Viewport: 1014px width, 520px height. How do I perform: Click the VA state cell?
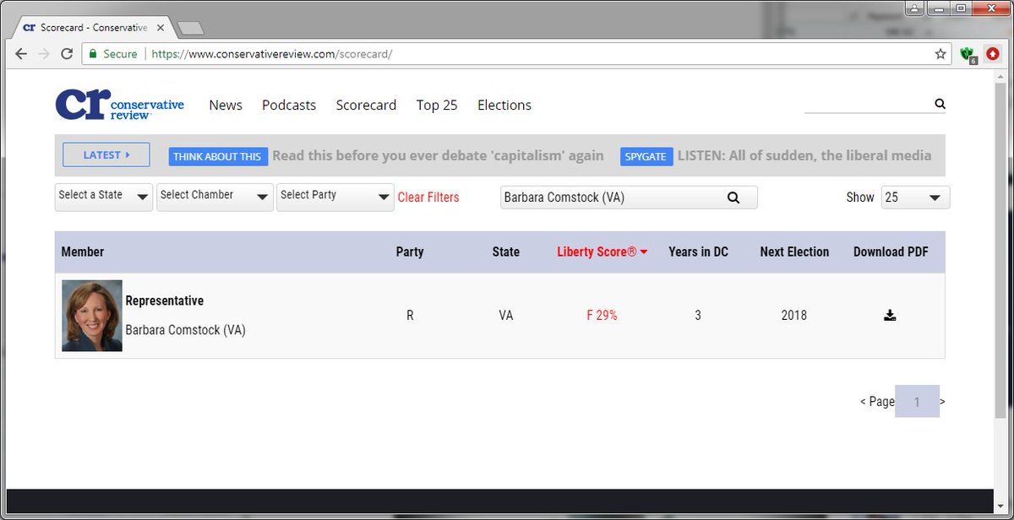pos(506,316)
